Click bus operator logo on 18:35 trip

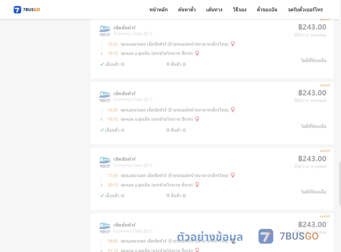point(105,228)
